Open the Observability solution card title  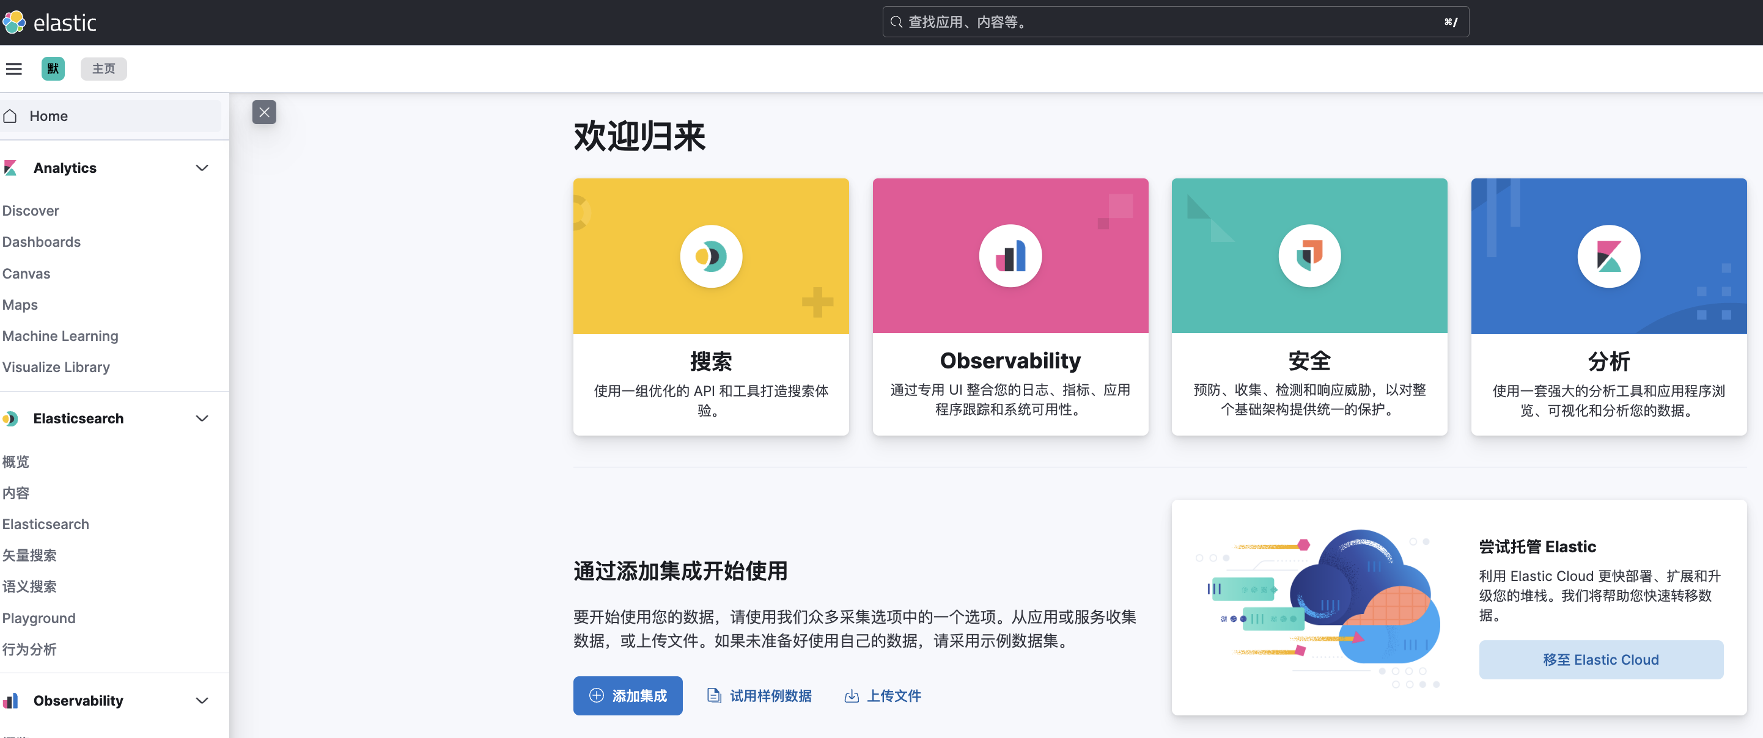pyautogui.click(x=1010, y=360)
